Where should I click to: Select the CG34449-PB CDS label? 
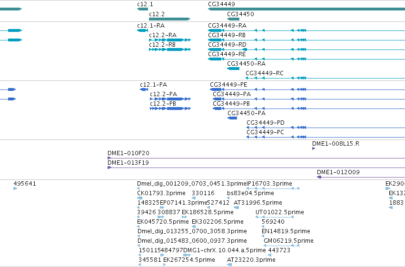tap(231, 104)
